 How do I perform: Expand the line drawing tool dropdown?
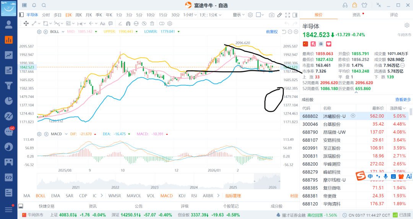tap(39, 23)
